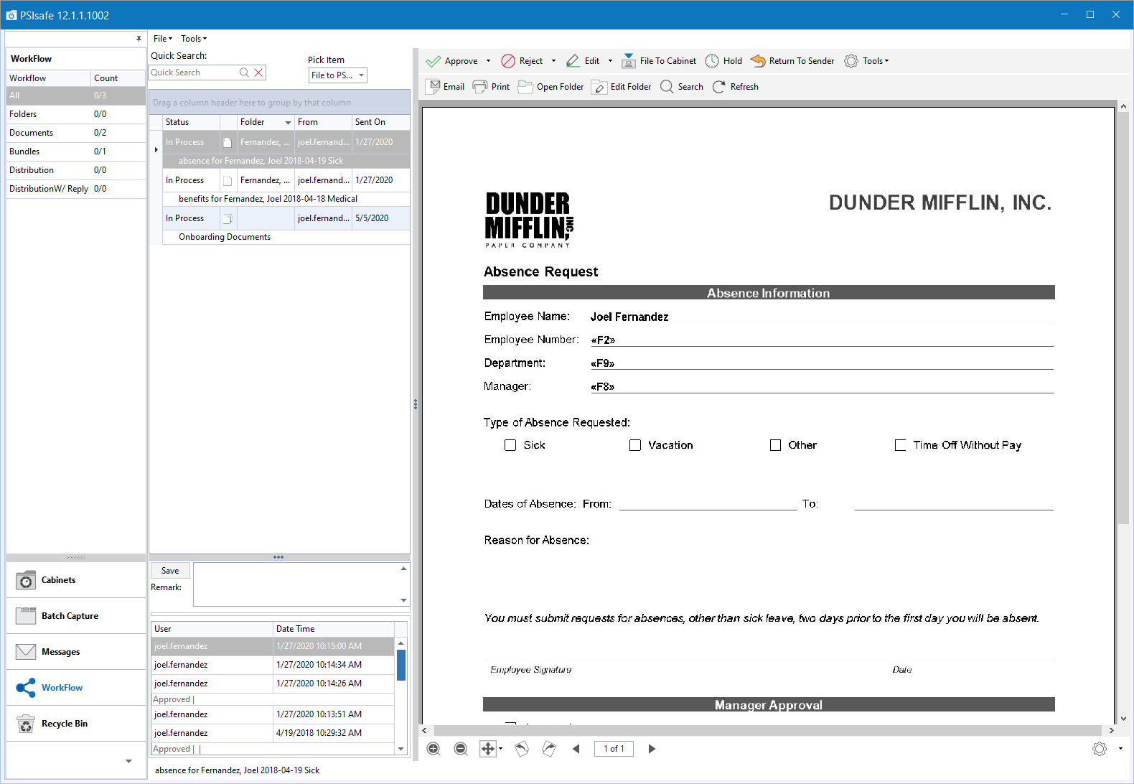Open Reject dropdown arrow
The width and height of the screenshot is (1134, 784).
553,61
